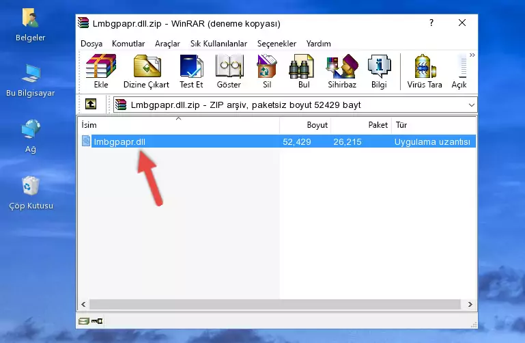Sort by Boyut column header
The width and height of the screenshot is (525, 343).
tap(305, 125)
